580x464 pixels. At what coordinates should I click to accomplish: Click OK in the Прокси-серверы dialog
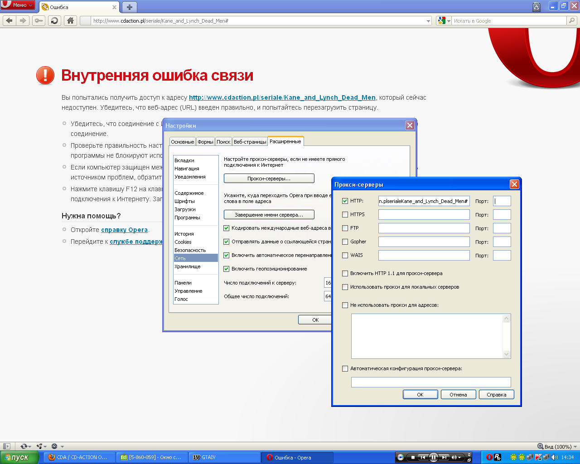(420, 395)
